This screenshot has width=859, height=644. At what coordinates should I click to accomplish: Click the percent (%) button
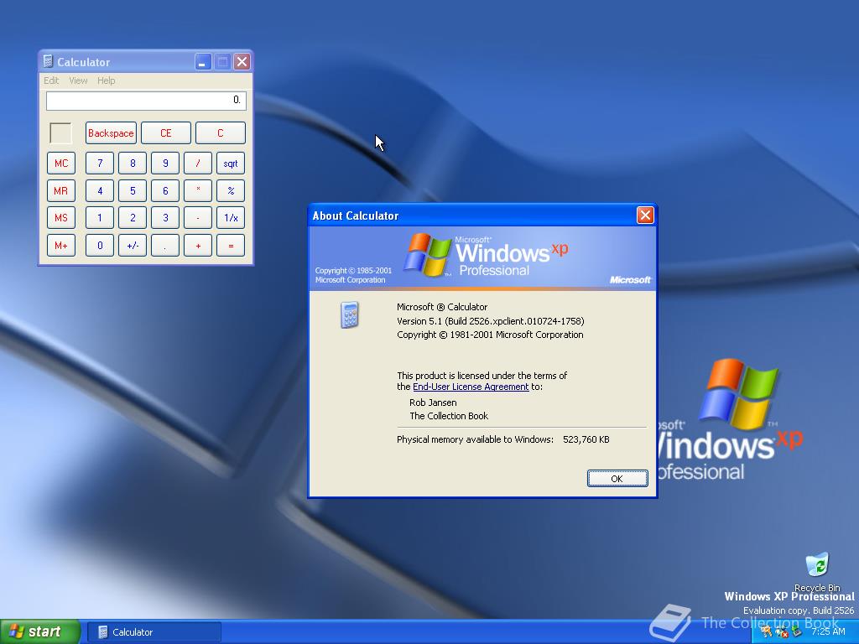(x=231, y=190)
